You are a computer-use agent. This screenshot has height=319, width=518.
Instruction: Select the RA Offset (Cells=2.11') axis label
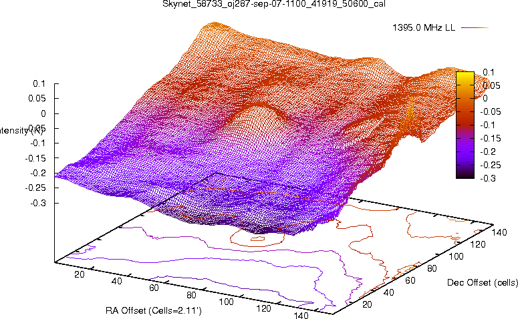click(154, 310)
